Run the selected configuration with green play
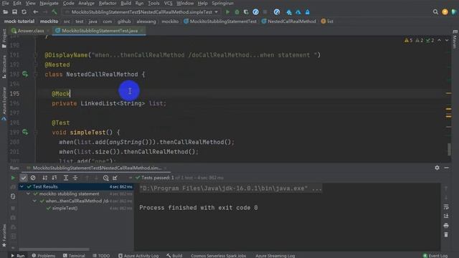 [x=227, y=12]
